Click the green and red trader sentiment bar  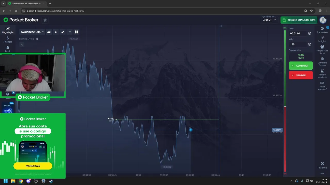pyautogui.click(x=285, y=101)
